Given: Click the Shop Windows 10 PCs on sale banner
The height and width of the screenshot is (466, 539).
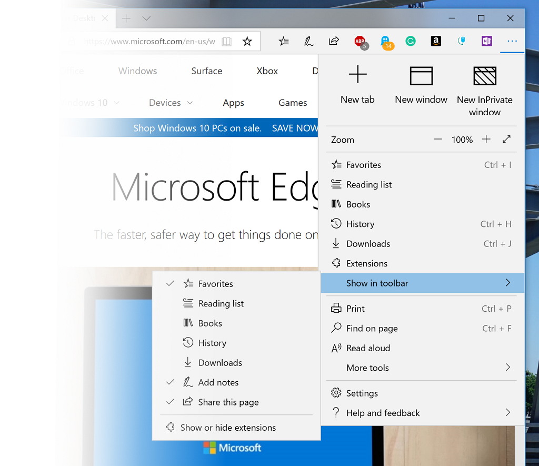Looking at the screenshot, I should (x=197, y=128).
